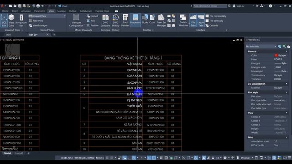Open the Help question mark icon

(271, 6)
